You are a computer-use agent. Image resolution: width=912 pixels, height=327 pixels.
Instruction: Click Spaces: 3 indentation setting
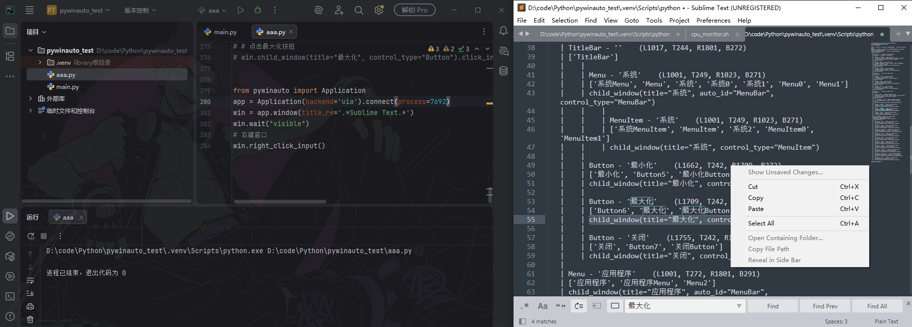click(836, 321)
